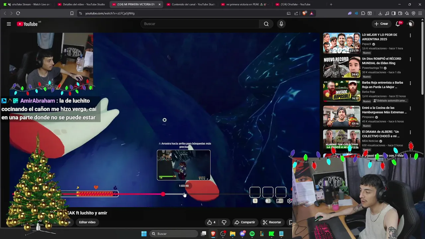Open the INVITADO IMPOSIBLE Barba Roja thumbnail
425x239 pixels.
click(342, 91)
